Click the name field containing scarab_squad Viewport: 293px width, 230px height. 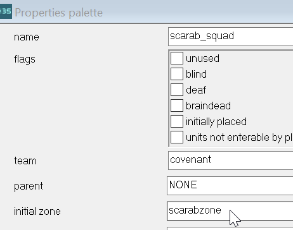click(230, 37)
